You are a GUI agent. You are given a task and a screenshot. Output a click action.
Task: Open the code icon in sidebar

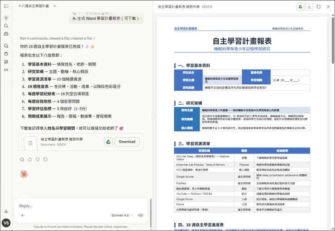(x=6, y=70)
